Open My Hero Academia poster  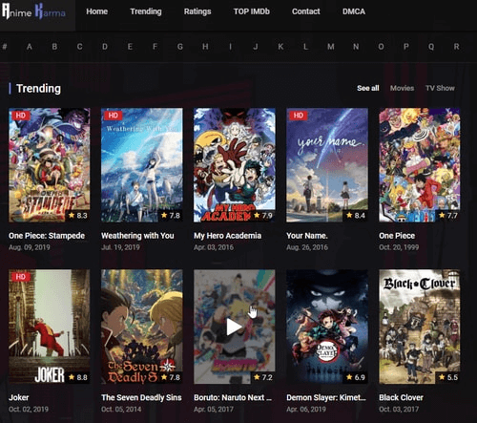[x=235, y=165]
